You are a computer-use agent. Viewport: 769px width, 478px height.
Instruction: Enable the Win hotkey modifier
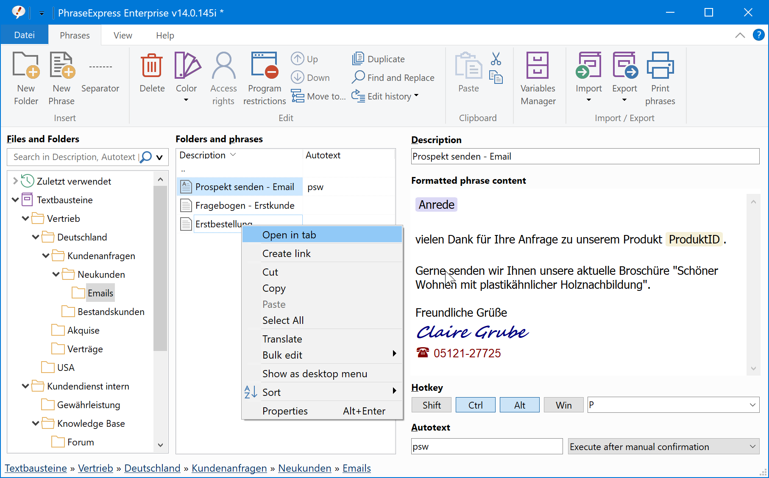click(563, 404)
